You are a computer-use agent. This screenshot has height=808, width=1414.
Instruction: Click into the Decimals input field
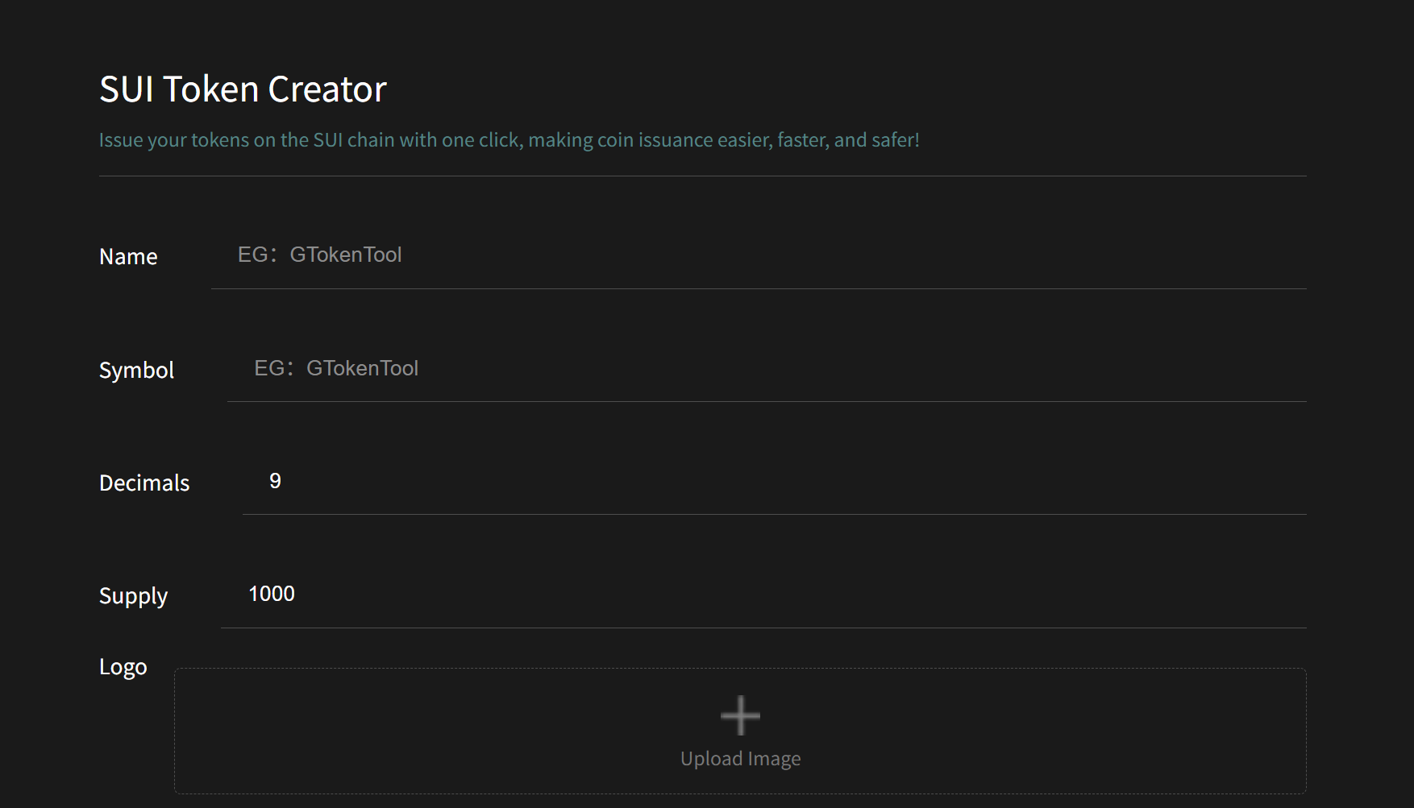coord(774,481)
